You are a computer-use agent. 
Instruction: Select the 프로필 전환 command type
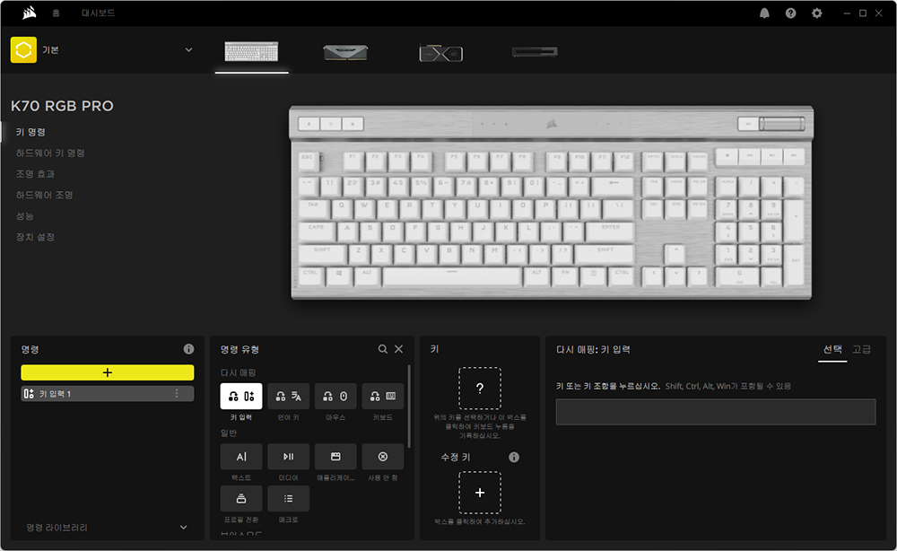tap(241, 498)
